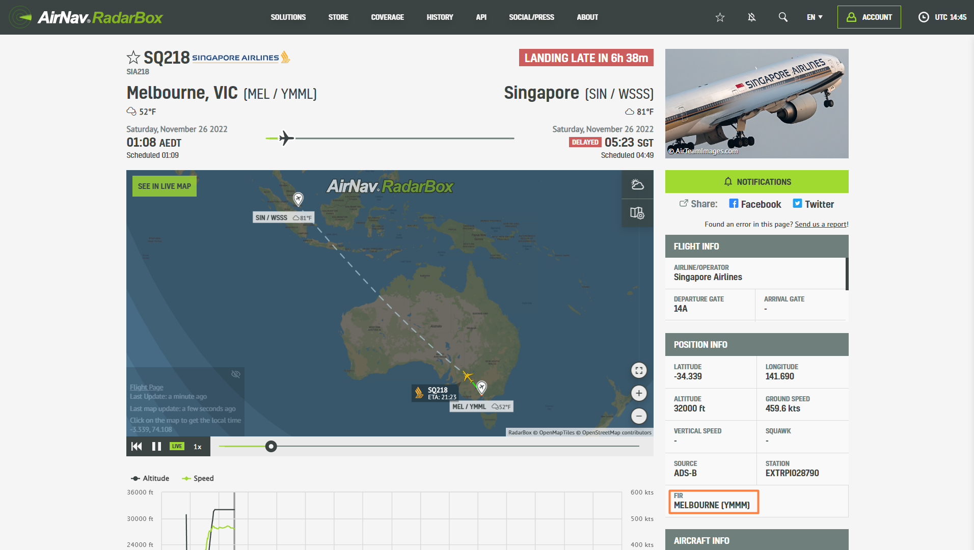Viewport: 974px width, 550px height.
Task: Open the ABOUT menu item
Action: click(x=587, y=17)
